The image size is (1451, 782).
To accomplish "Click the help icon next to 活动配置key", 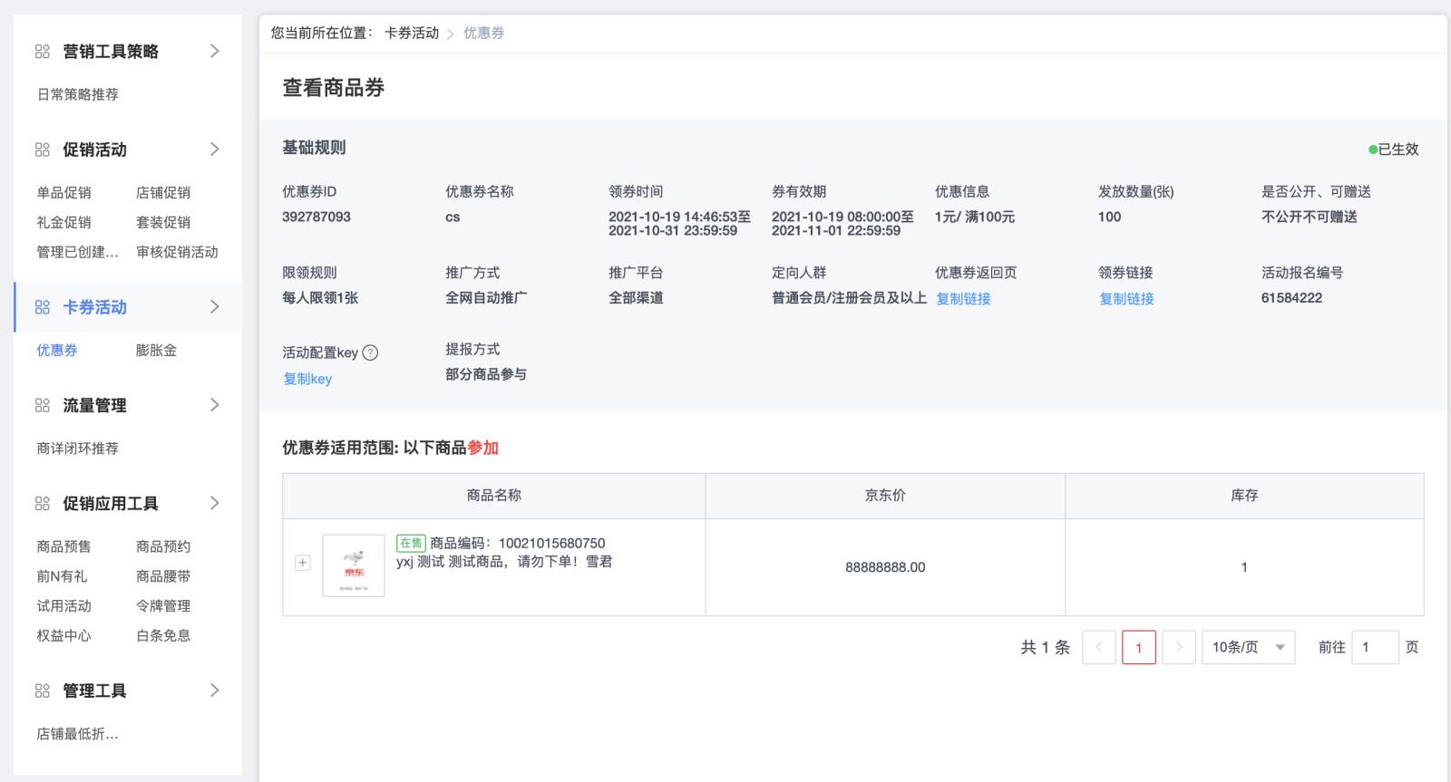I will [x=370, y=352].
